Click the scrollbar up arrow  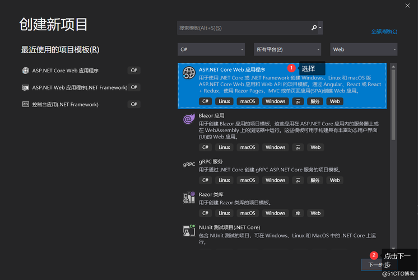coord(393,67)
